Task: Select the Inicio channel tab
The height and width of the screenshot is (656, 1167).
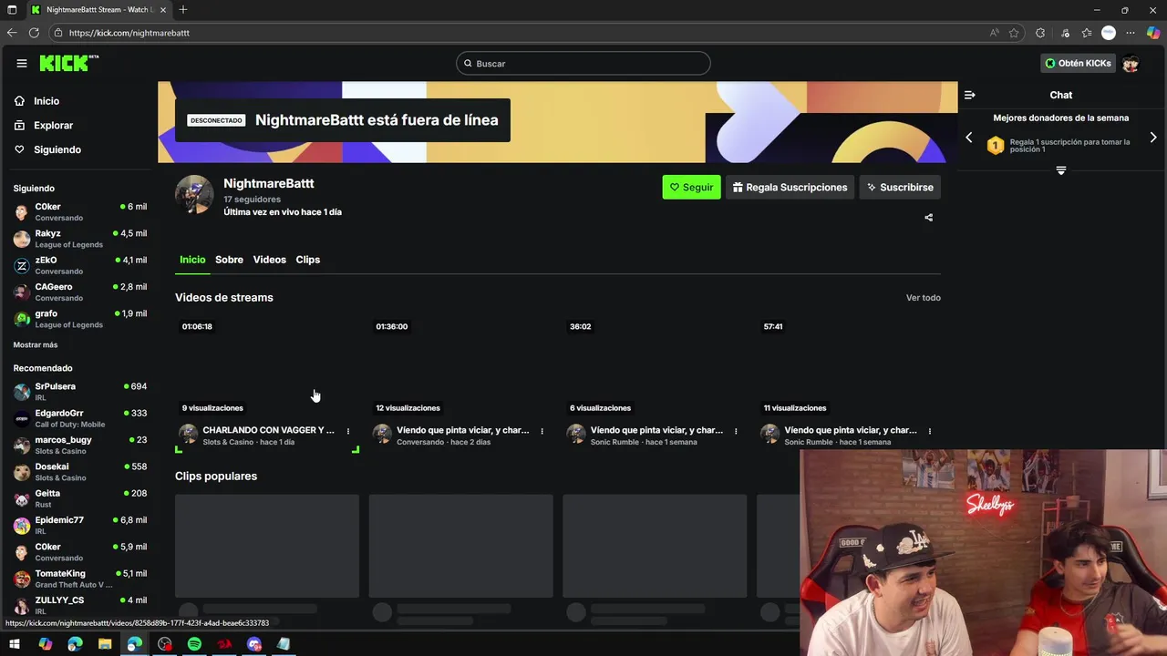Action: point(192,260)
